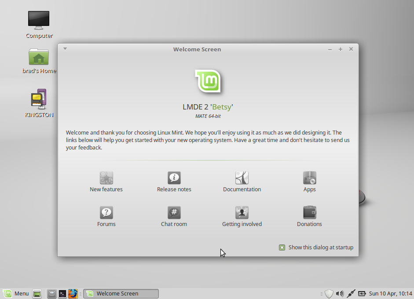Select brad's Home folder icon

click(39, 57)
